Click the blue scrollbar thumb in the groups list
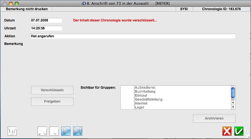251x139 pixels. coord(233,93)
